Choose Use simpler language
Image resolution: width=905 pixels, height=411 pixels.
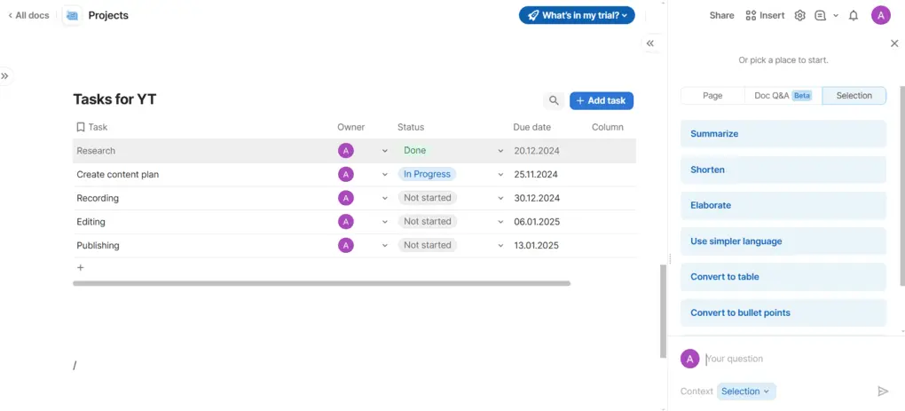pyautogui.click(x=783, y=241)
